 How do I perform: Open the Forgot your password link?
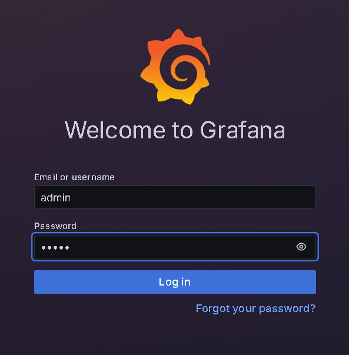(255, 308)
